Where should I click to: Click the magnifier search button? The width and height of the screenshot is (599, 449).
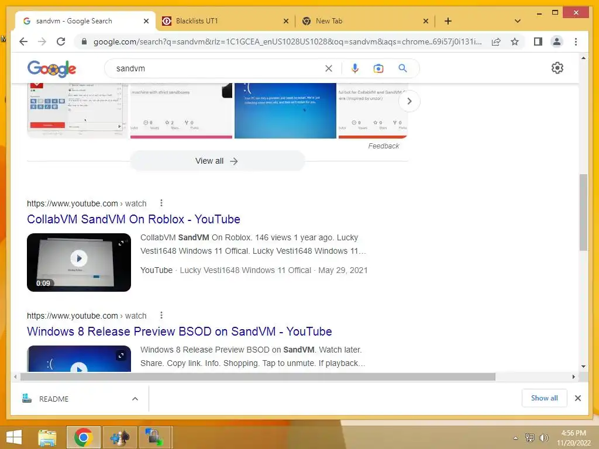click(402, 68)
